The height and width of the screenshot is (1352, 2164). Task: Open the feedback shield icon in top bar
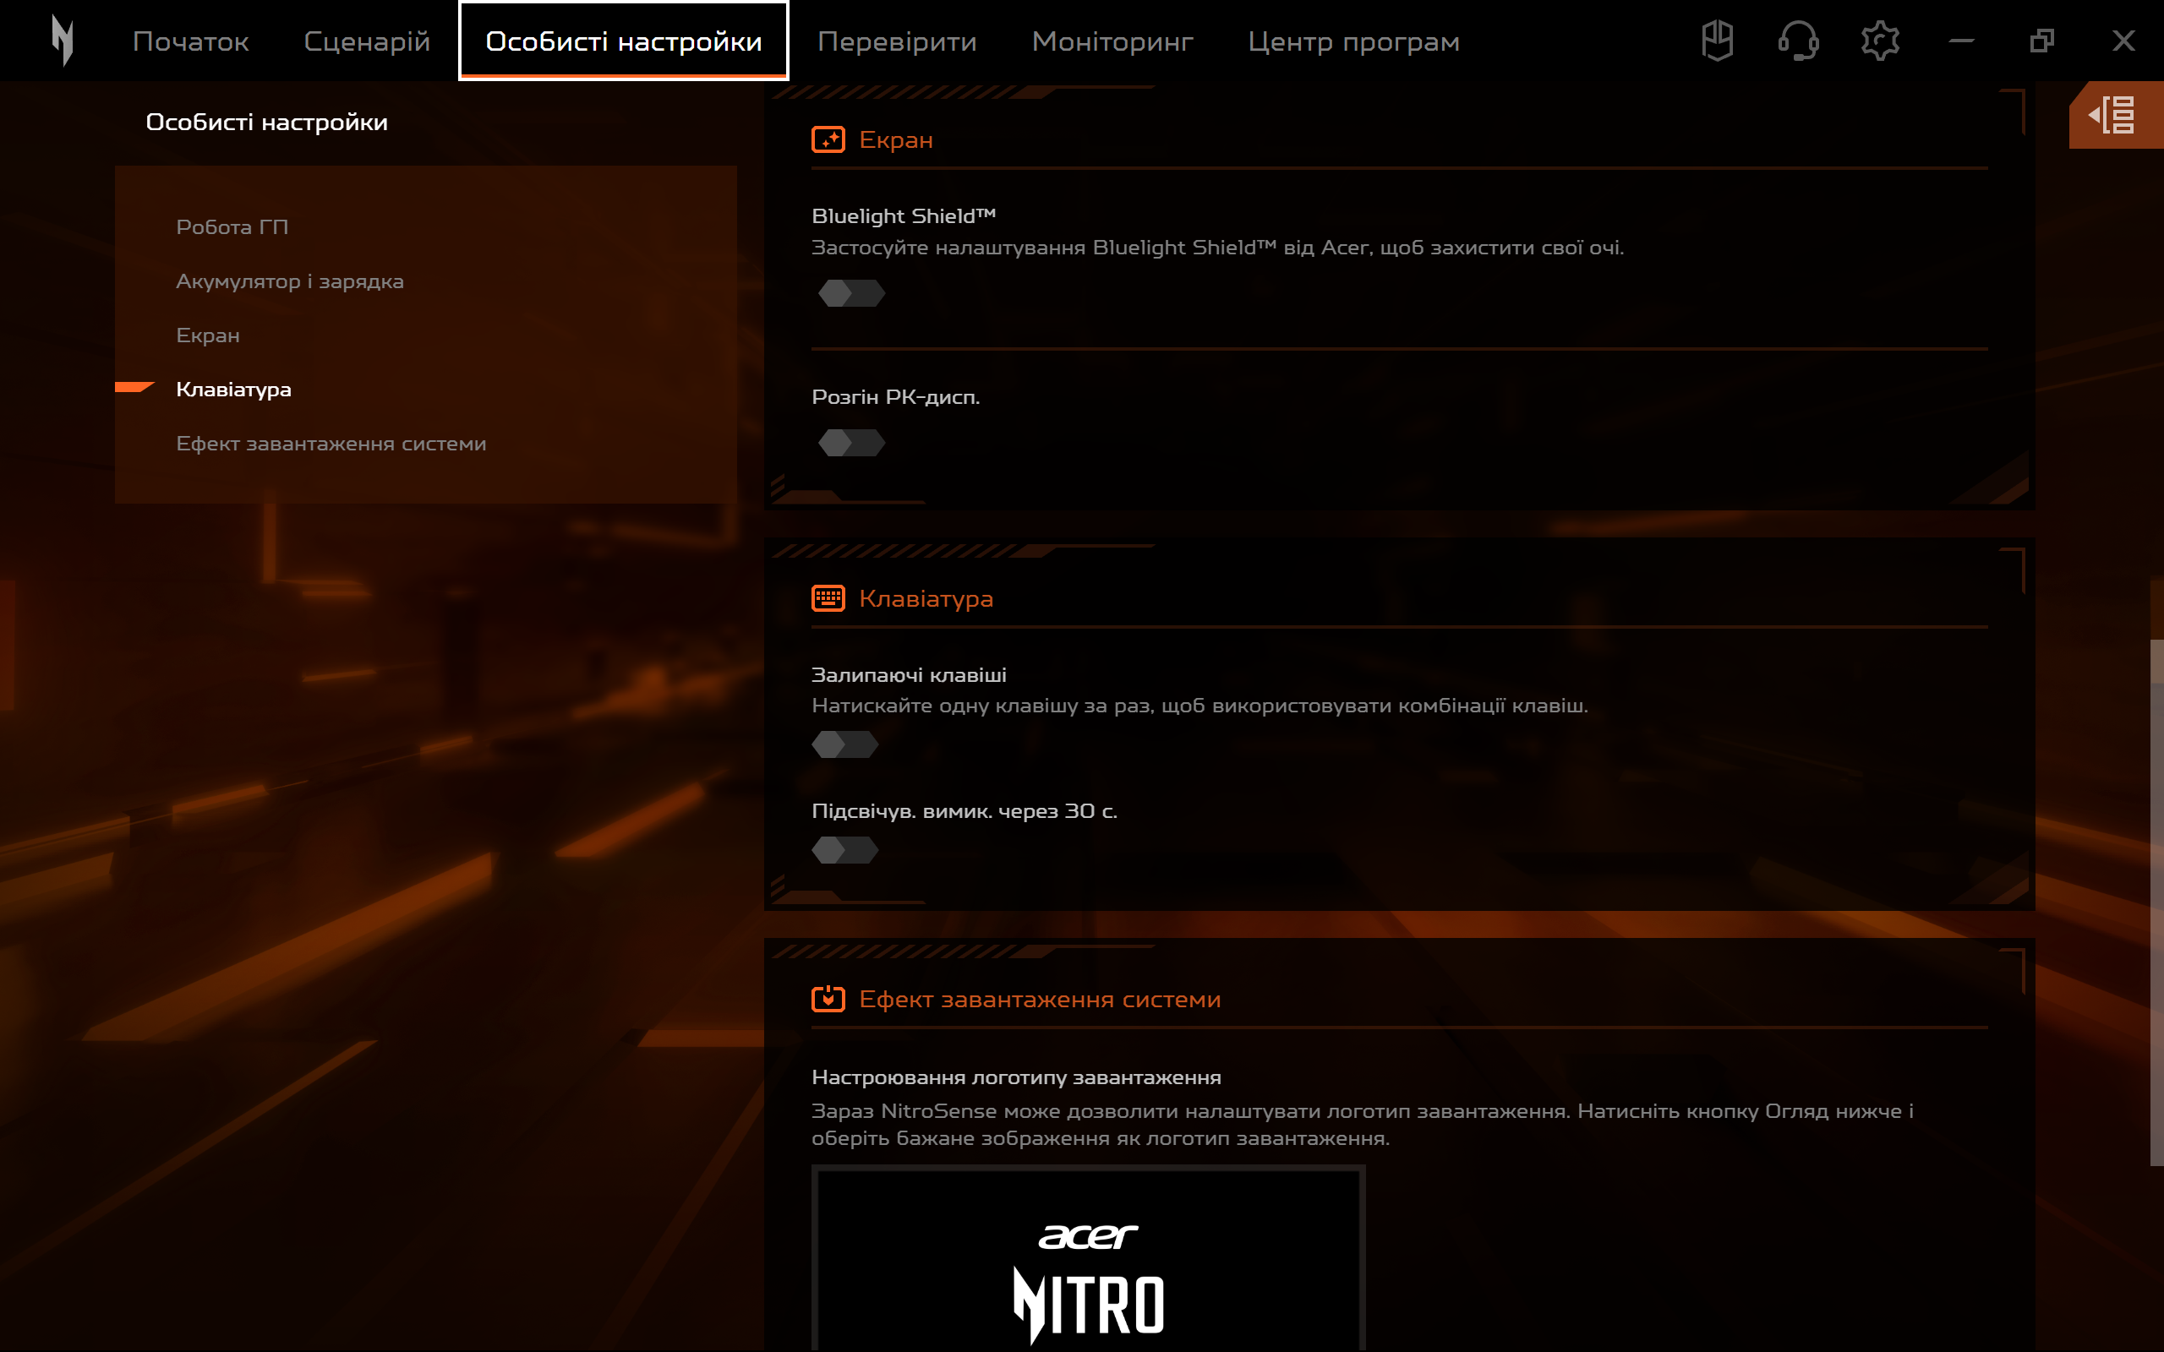(1716, 40)
